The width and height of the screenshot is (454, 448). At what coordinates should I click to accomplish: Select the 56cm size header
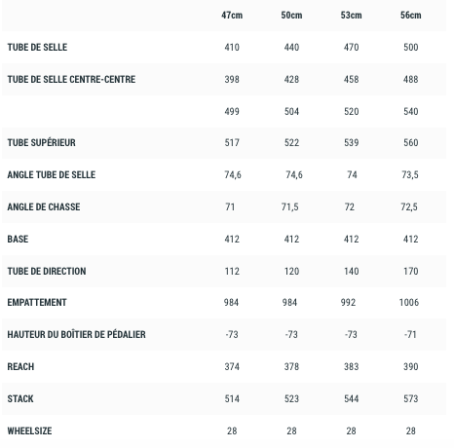411,16
